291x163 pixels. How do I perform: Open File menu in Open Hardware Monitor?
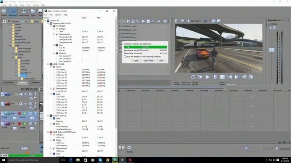point(45,15)
